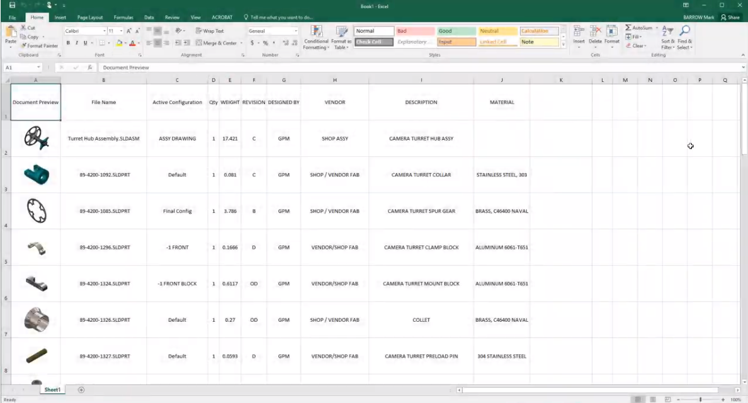Open the File tab

(x=13, y=17)
